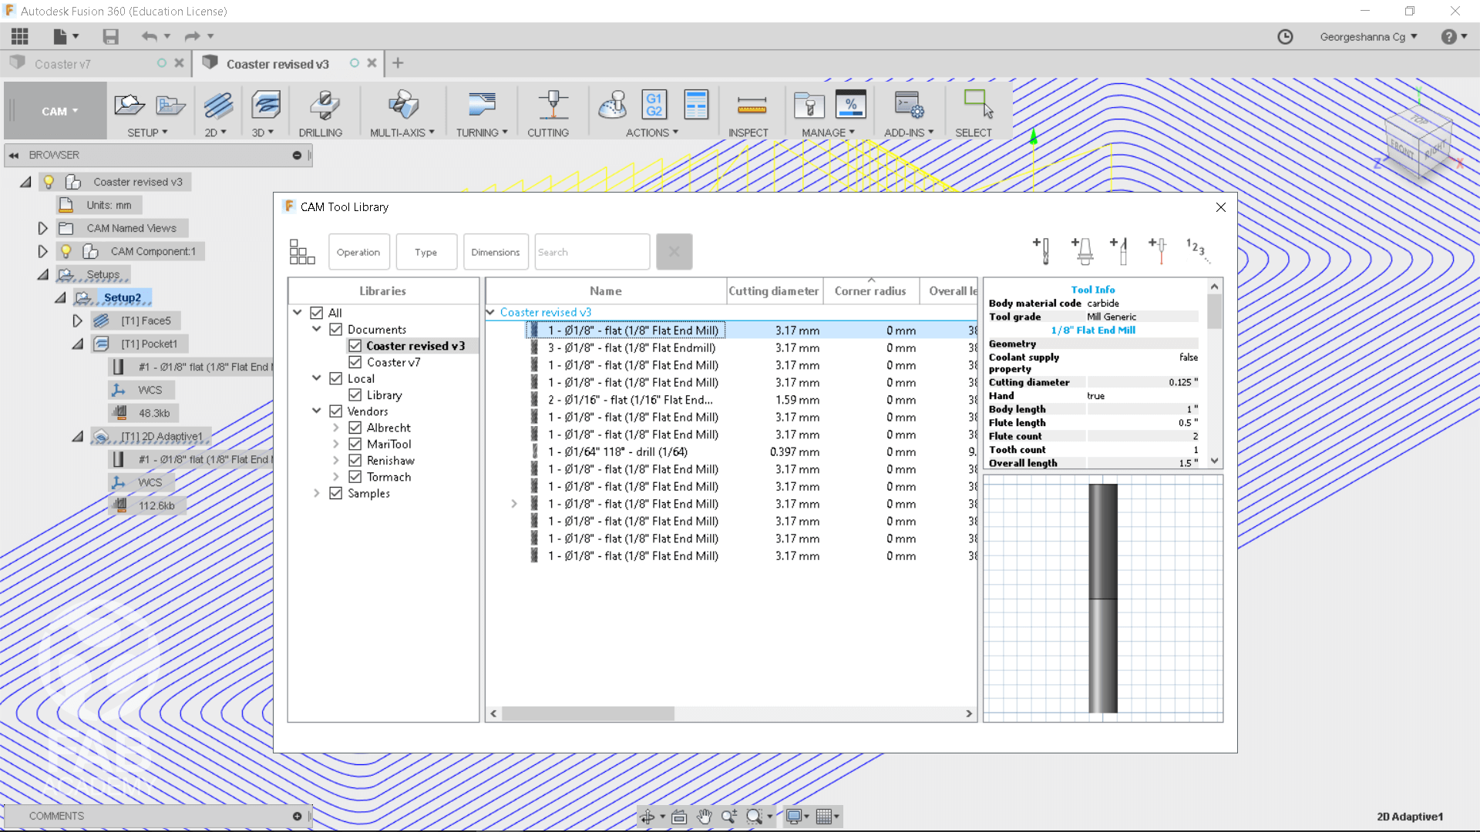1480x832 pixels.
Task: Sort tools by Cutting diameter column
Action: 774,291
